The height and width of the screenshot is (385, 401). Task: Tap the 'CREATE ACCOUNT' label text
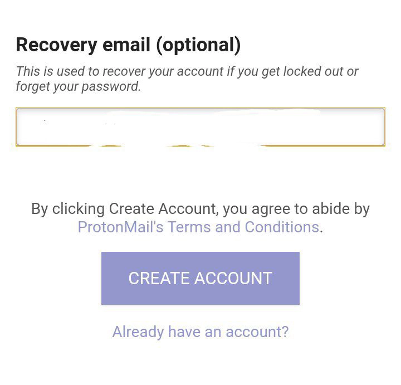click(200, 278)
